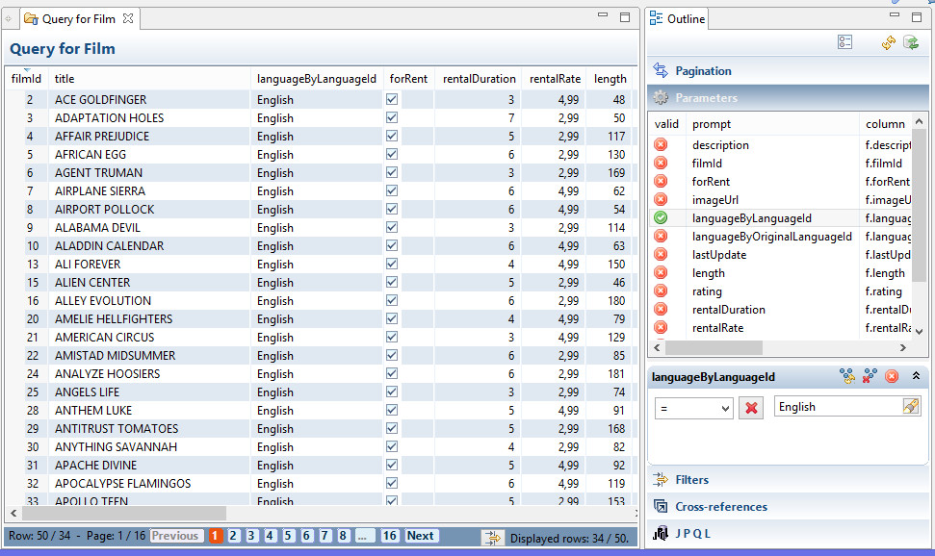Toggle forRent checkbox for ACE GOLDFINGER

(392, 100)
